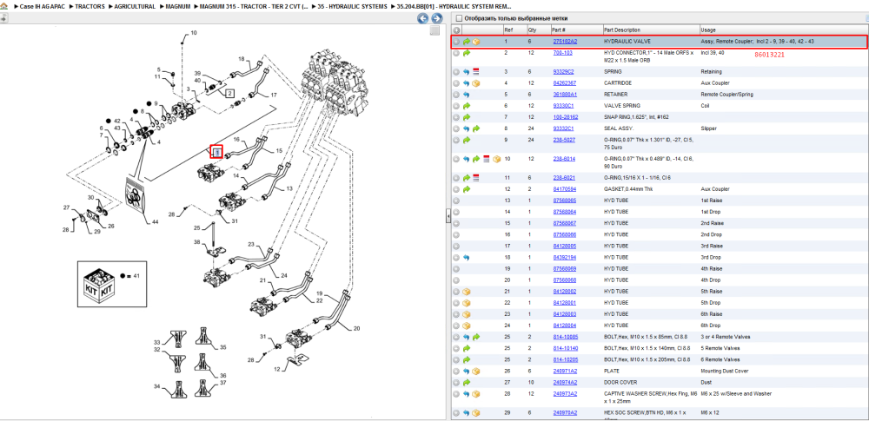Click the '3rd Drop' usage text

[x=711, y=257]
